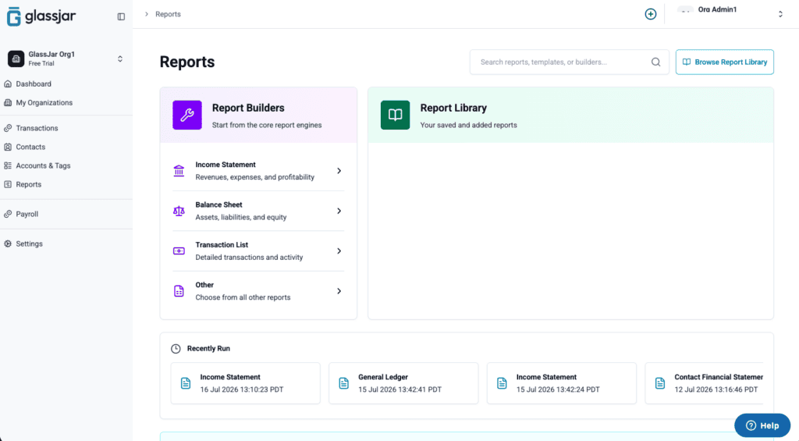The width and height of the screenshot is (799, 441).
Task: Click the Reports breadcrumb link
Action: pyautogui.click(x=168, y=14)
